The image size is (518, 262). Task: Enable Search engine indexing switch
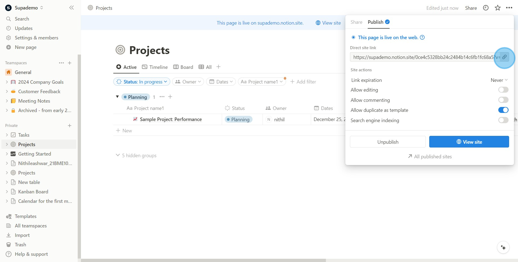click(x=503, y=120)
